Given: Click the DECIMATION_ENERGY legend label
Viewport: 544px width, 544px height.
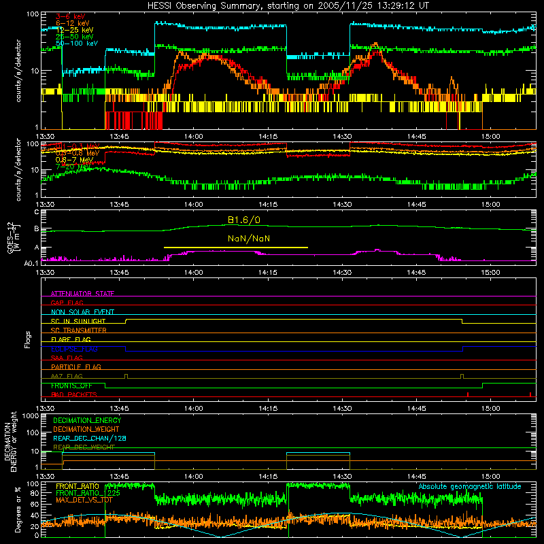Looking at the screenshot, I should (x=87, y=420).
